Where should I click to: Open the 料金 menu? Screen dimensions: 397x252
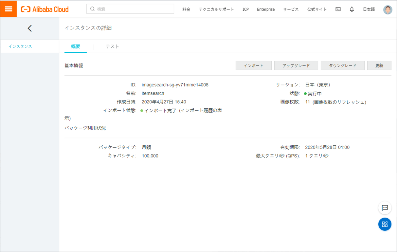186,9
